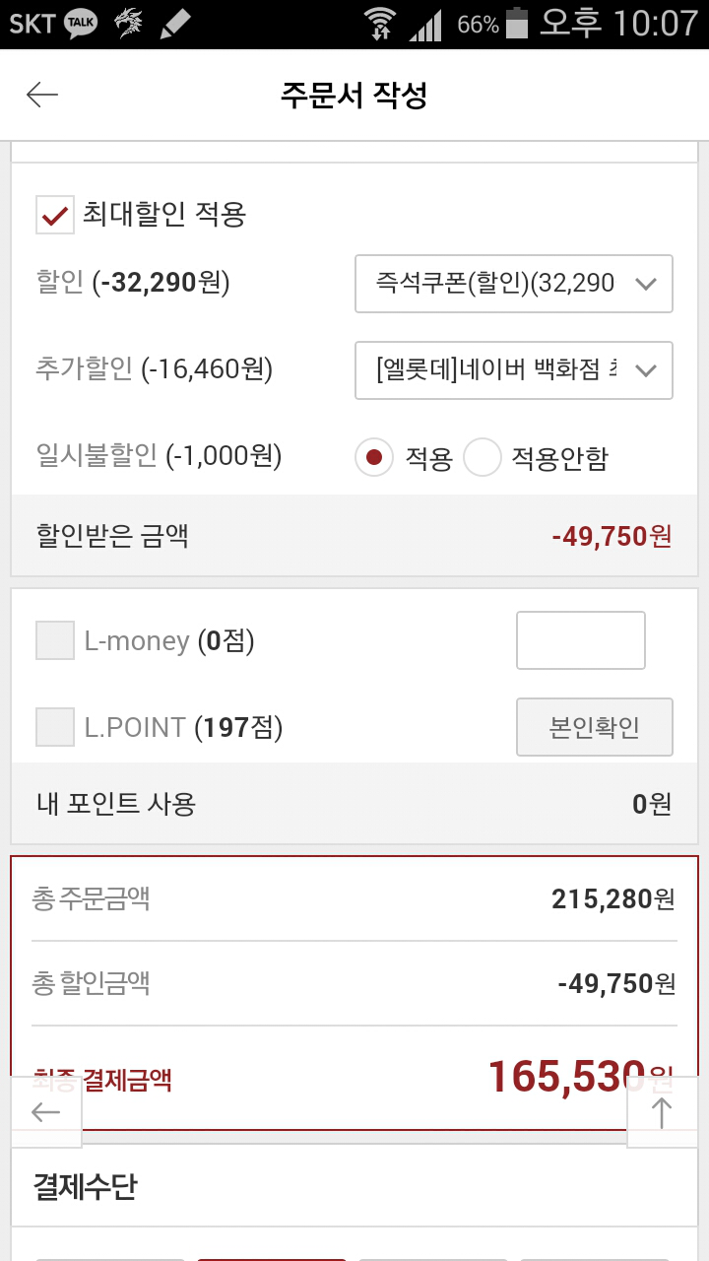The width and height of the screenshot is (709, 1261).
Task: Tap the floating scroll-to-top arrow
Action: click(662, 1112)
